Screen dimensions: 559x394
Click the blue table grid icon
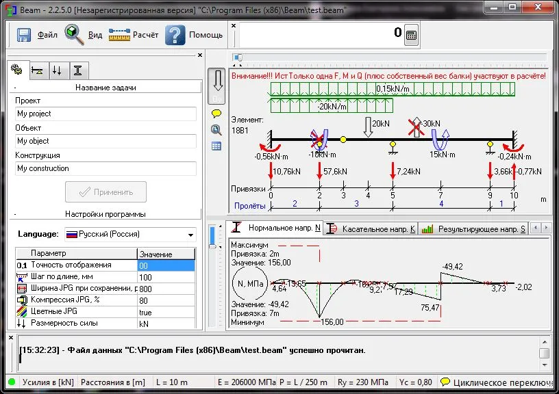[216, 146]
